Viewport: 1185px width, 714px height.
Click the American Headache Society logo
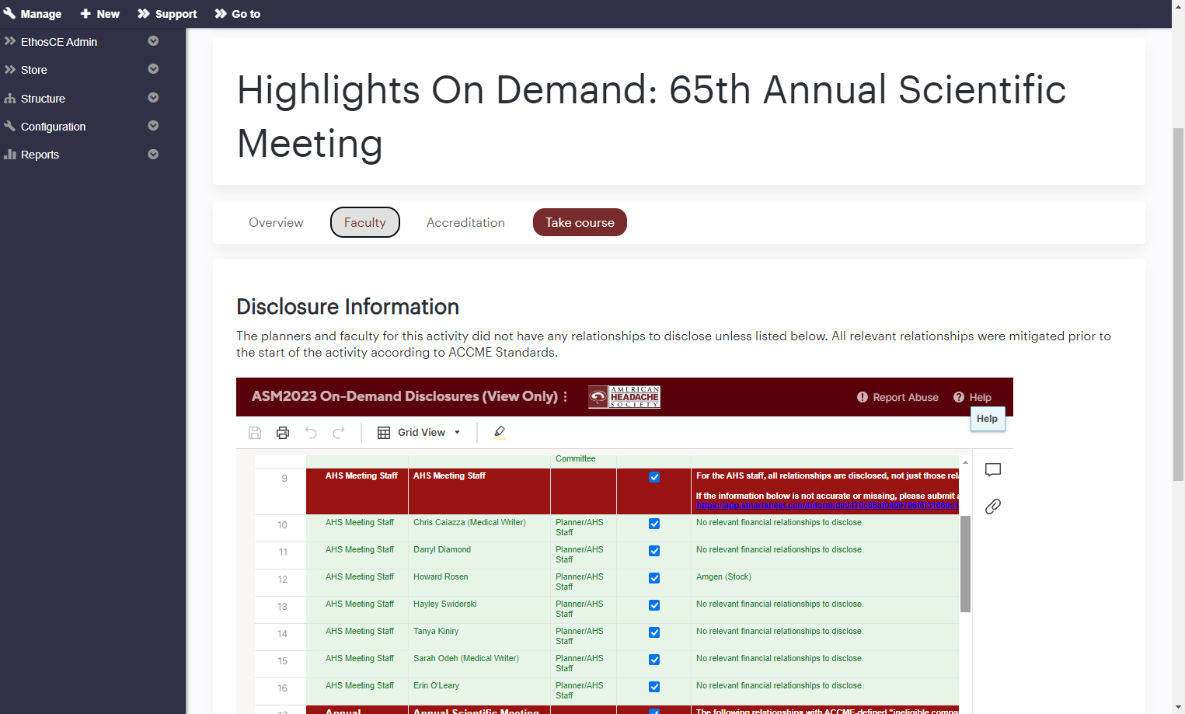point(624,397)
